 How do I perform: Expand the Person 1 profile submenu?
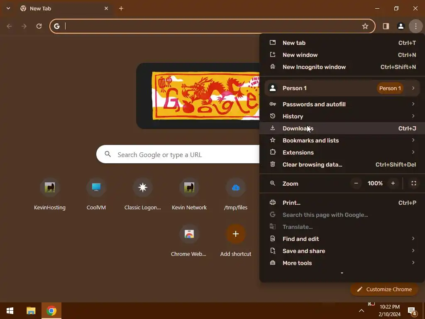(x=342, y=88)
